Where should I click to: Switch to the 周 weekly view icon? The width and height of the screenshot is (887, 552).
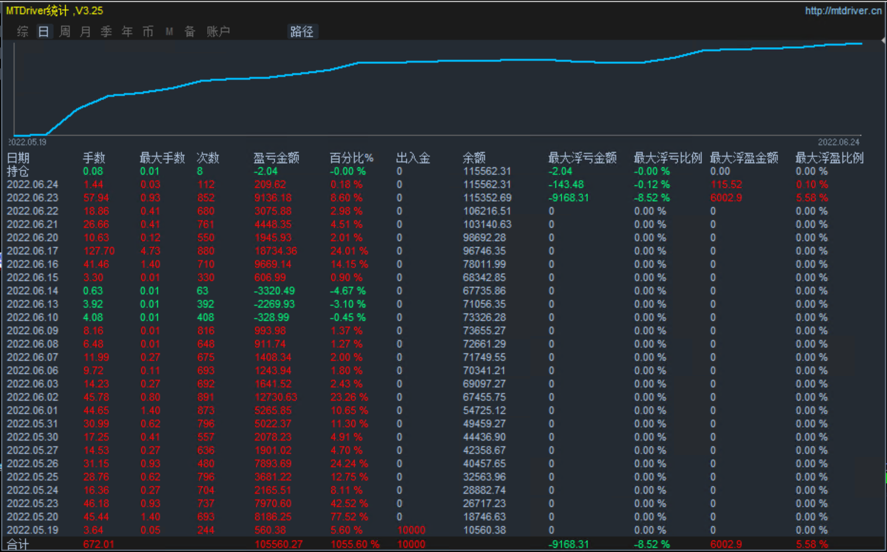pyautogui.click(x=64, y=32)
